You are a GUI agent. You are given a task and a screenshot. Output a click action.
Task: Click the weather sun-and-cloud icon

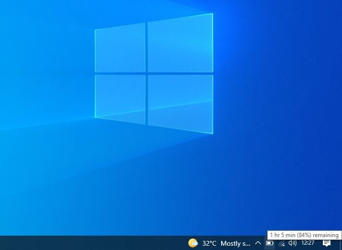click(193, 243)
